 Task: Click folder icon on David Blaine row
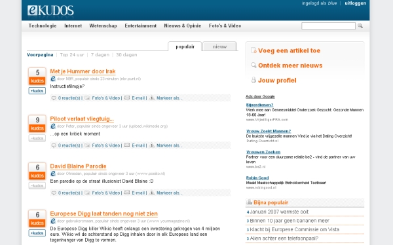87,193
